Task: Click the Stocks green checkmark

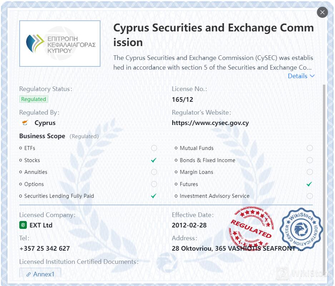Action: [x=154, y=160]
